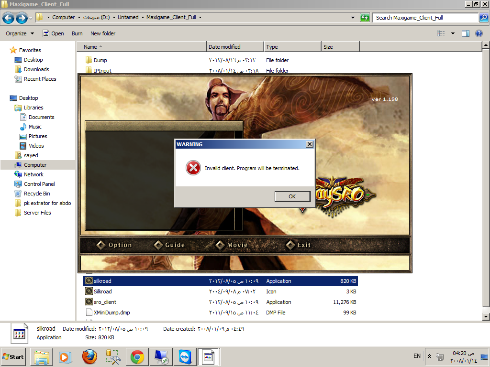Click Guide in the game launcher

pos(169,245)
